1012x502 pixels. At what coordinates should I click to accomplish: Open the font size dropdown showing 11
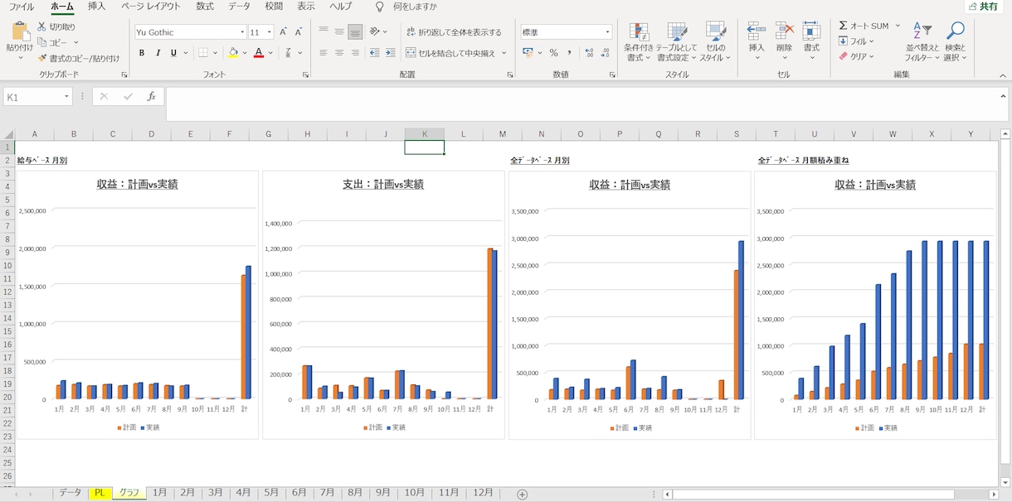click(x=270, y=32)
